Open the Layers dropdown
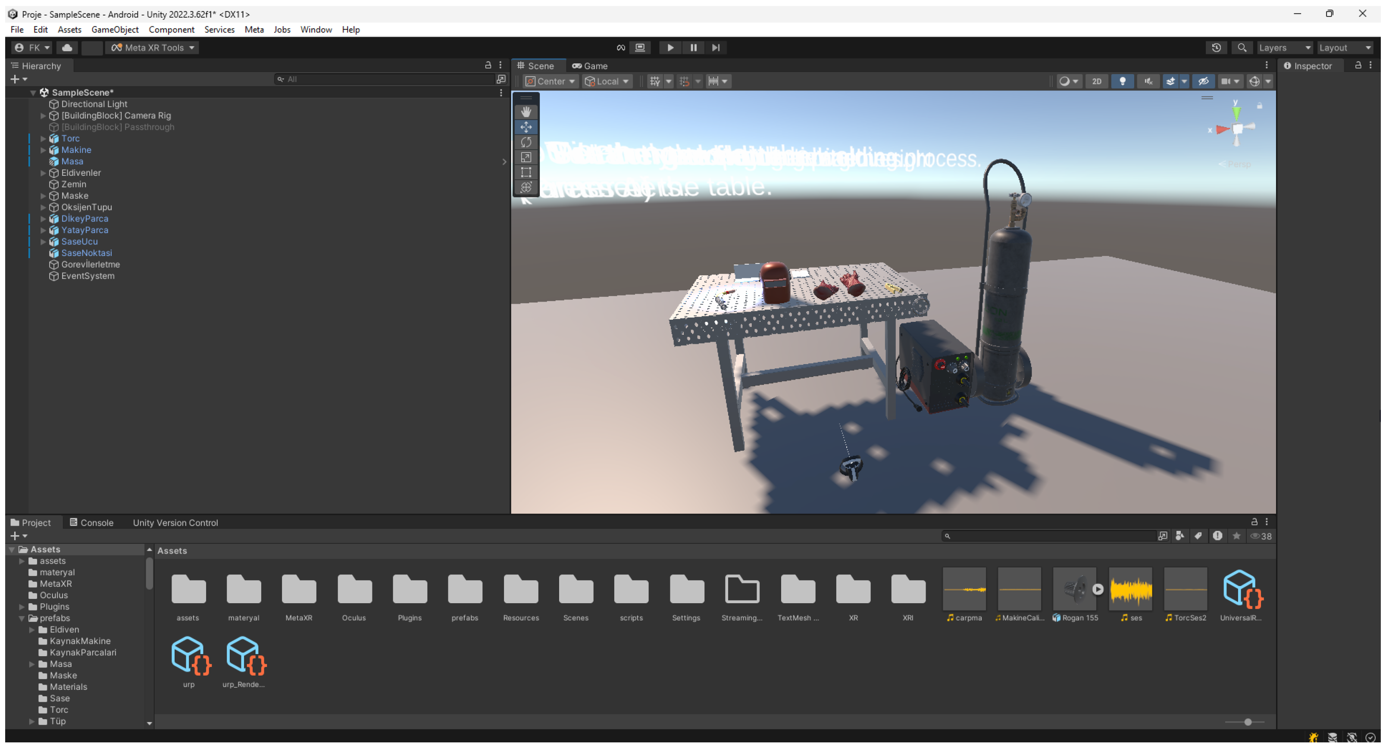Viewport: 1389px width, 751px height. point(1284,47)
